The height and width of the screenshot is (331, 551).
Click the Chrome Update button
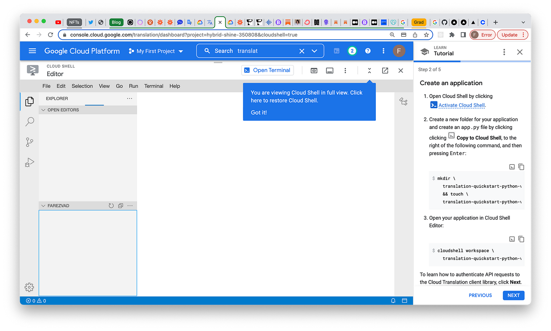coord(512,35)
